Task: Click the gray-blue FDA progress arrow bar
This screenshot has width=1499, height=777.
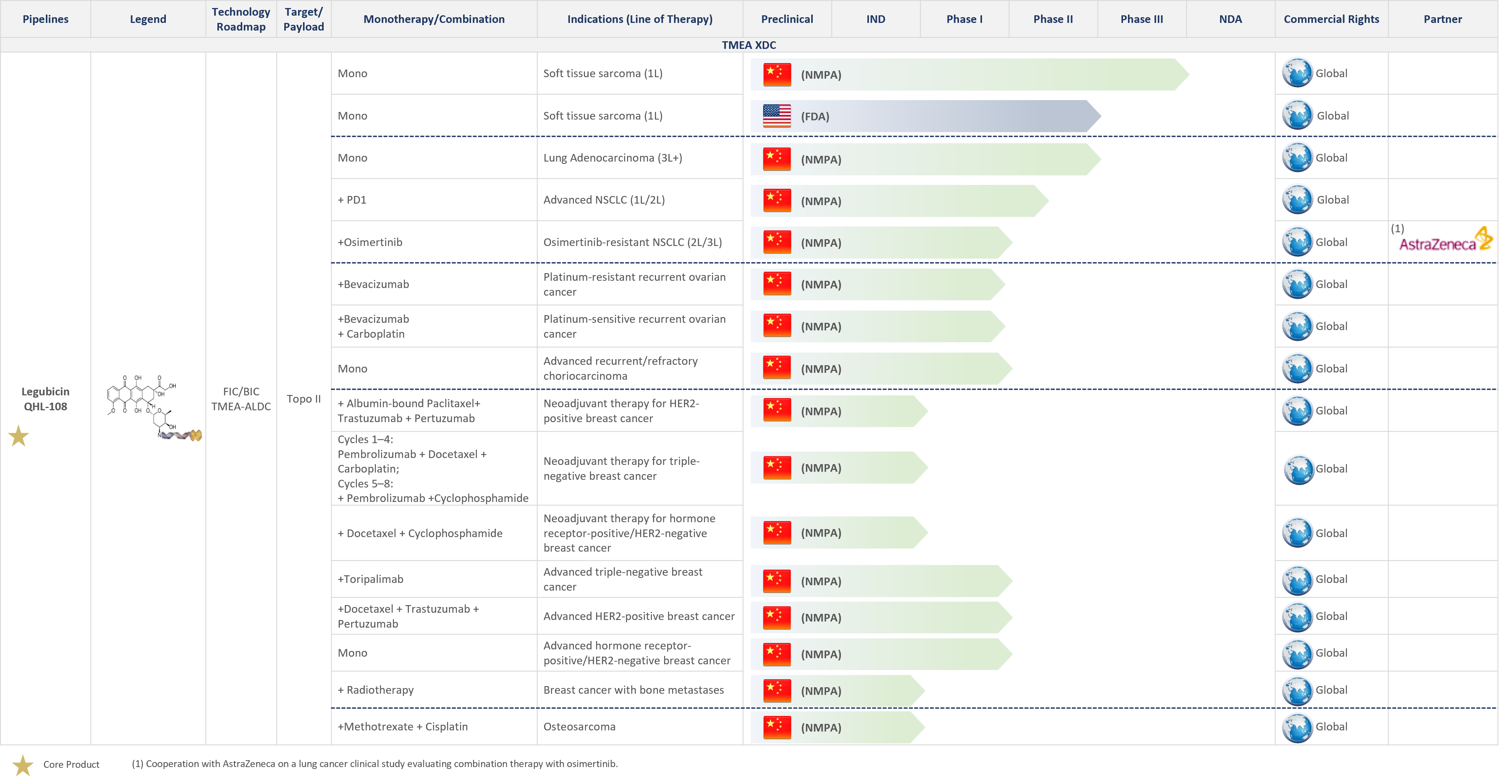Action: point(925,116)
